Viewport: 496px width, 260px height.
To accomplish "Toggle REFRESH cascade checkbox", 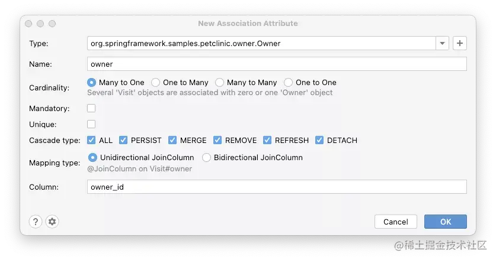I will pos(267,140).
